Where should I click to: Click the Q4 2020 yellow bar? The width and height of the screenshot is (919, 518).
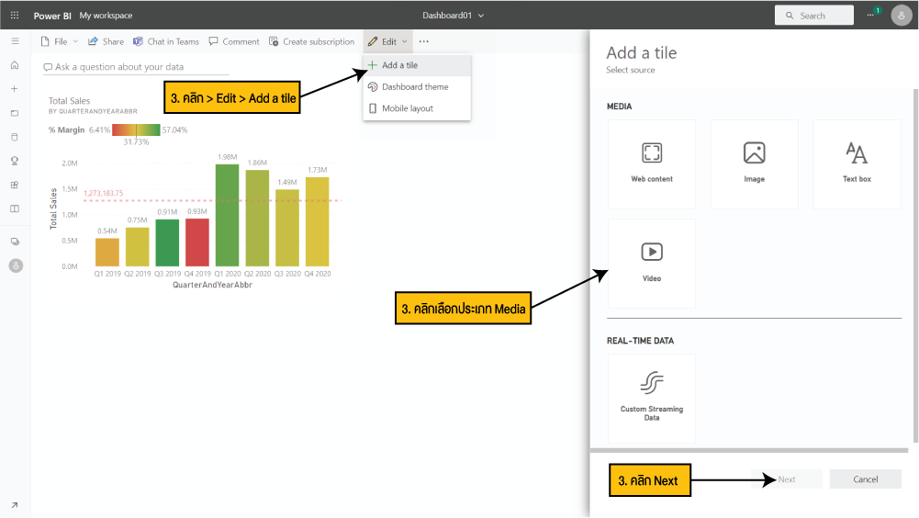click(x=317, y=221)
